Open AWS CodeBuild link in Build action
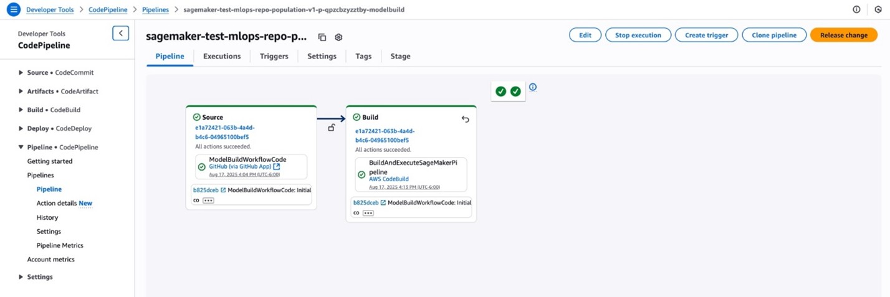This screenshot has height=297, width=890. [x=389, y=179]
